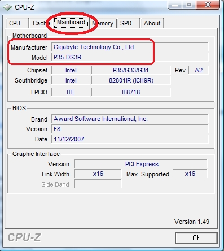Click BIOS Version field F8
Screen dimensions: 224x251
130,129
